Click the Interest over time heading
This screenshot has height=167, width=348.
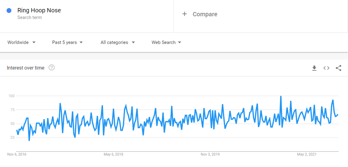[25, 68]
